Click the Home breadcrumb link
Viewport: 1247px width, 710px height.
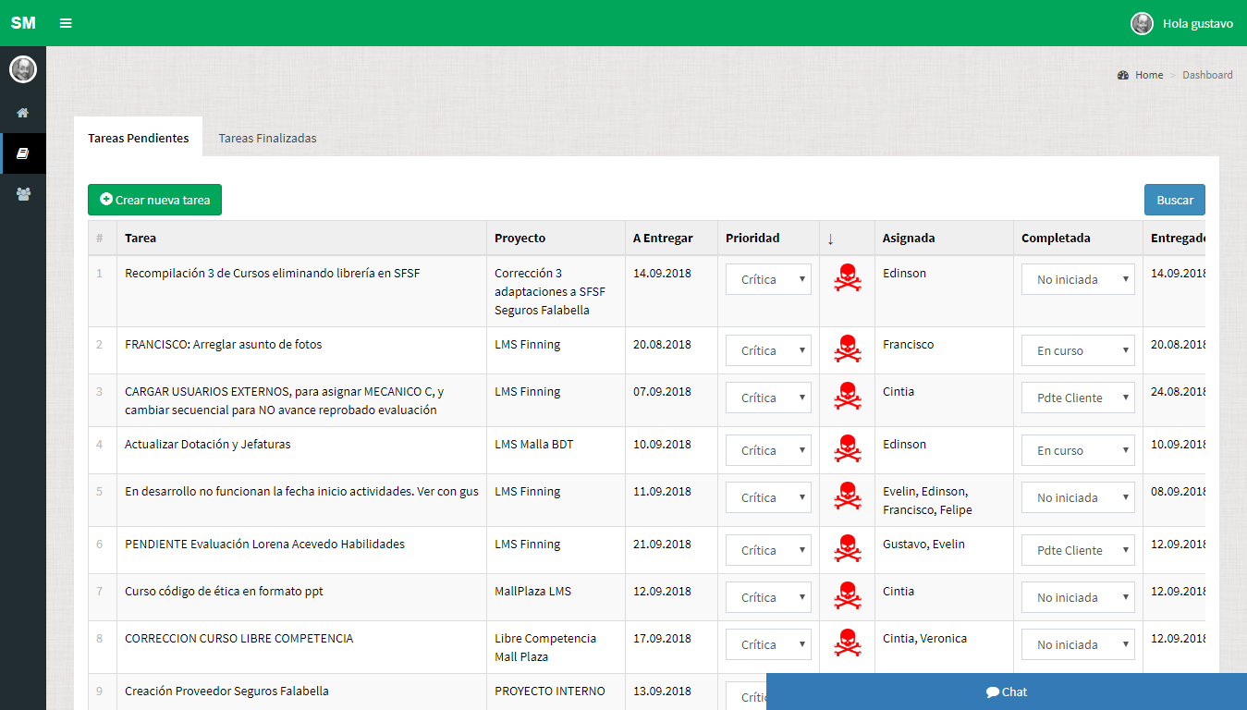[1149, 75]
